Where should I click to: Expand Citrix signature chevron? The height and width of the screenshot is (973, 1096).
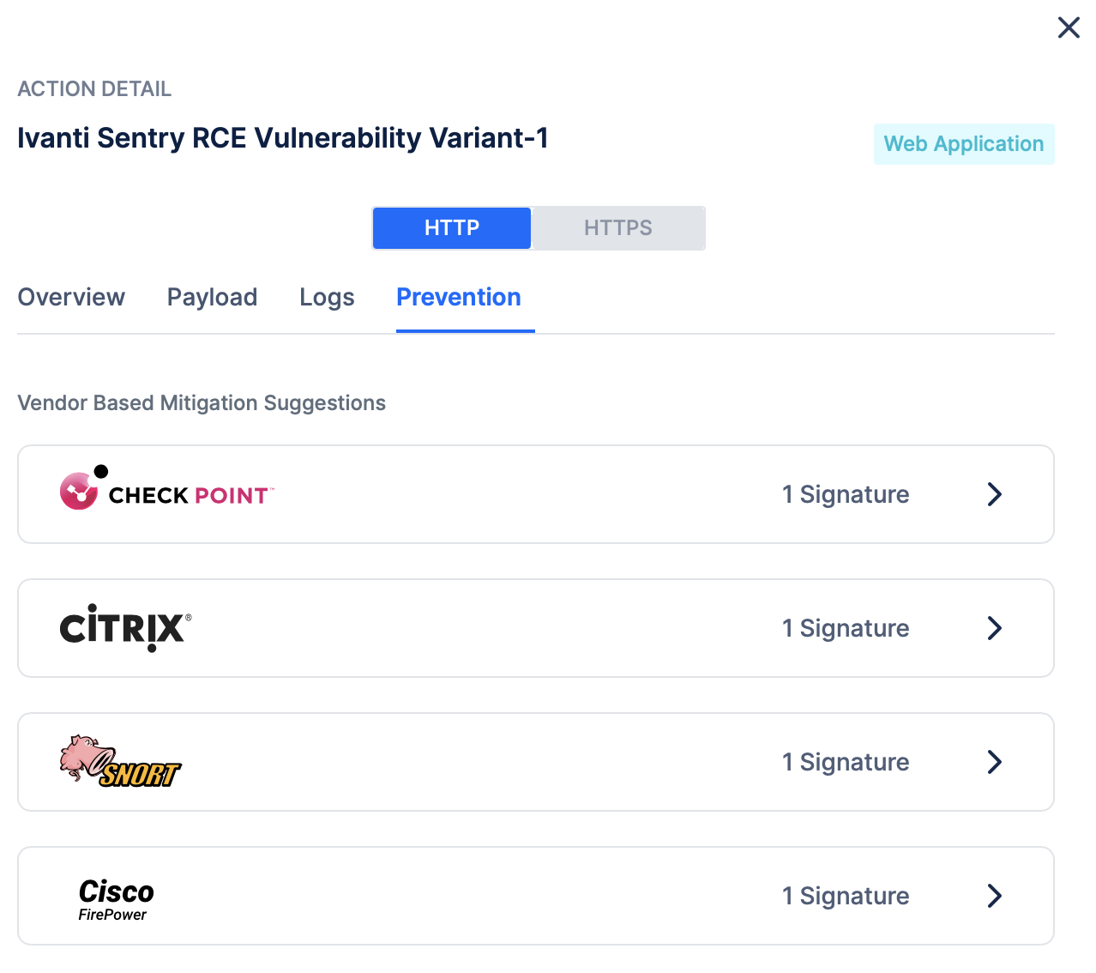point(994,628)
